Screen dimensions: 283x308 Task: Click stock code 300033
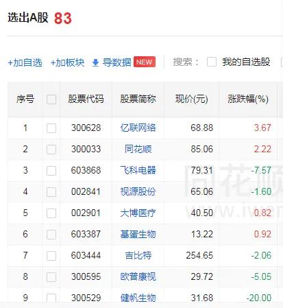coord(86,149)
